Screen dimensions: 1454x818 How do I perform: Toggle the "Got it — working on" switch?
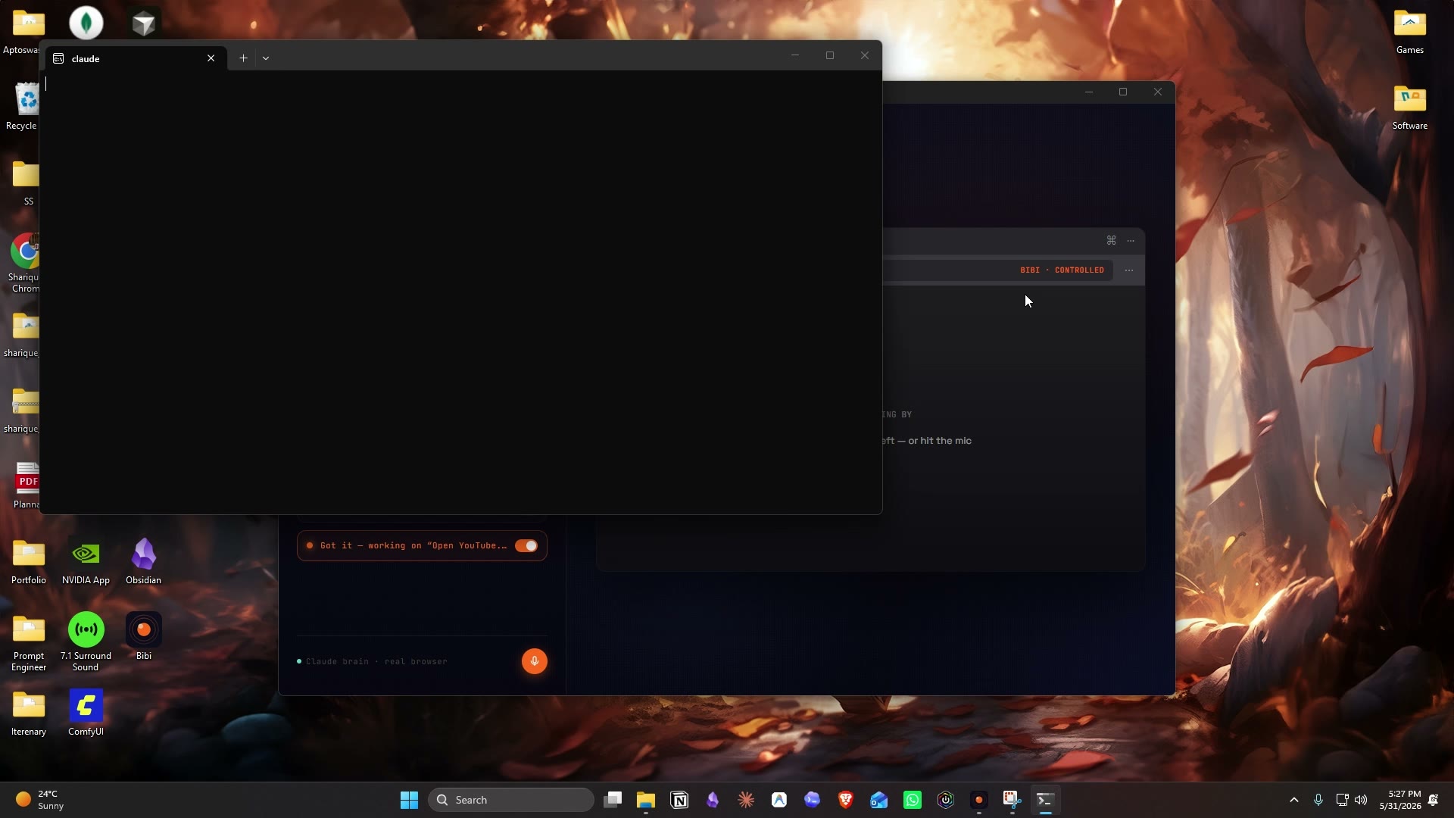526,546
